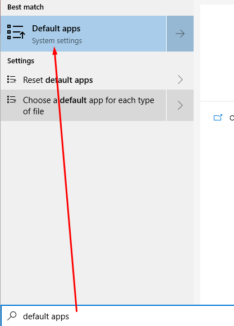Click the cut-off label beside the blue Open icon
The width and height of the screenshot is (234, 326).
(x=232, y=118)
